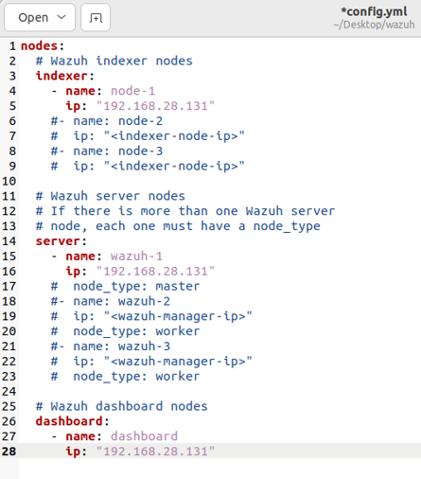The width and height of the screenshot is (421, 479).
Task: Click the config.yml title text
Action: tap(374, 11)
